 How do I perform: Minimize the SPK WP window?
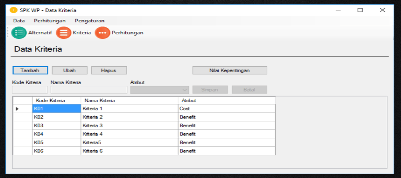click(338, 10)
